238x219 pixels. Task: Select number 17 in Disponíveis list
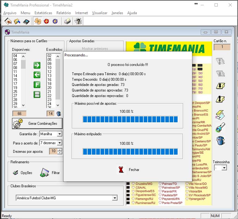pyautogui.click(x=15, y=84)
